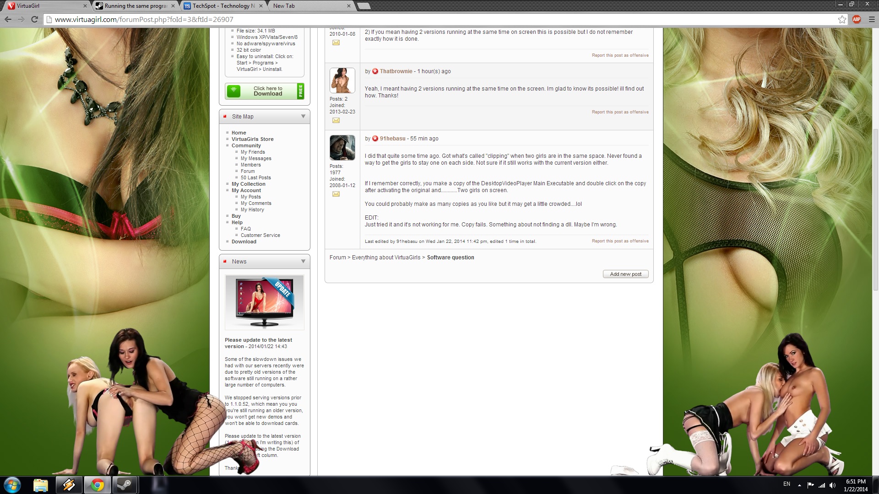Open My Collection link
This screenshot has height=494, width=879.
pos(248,184)
